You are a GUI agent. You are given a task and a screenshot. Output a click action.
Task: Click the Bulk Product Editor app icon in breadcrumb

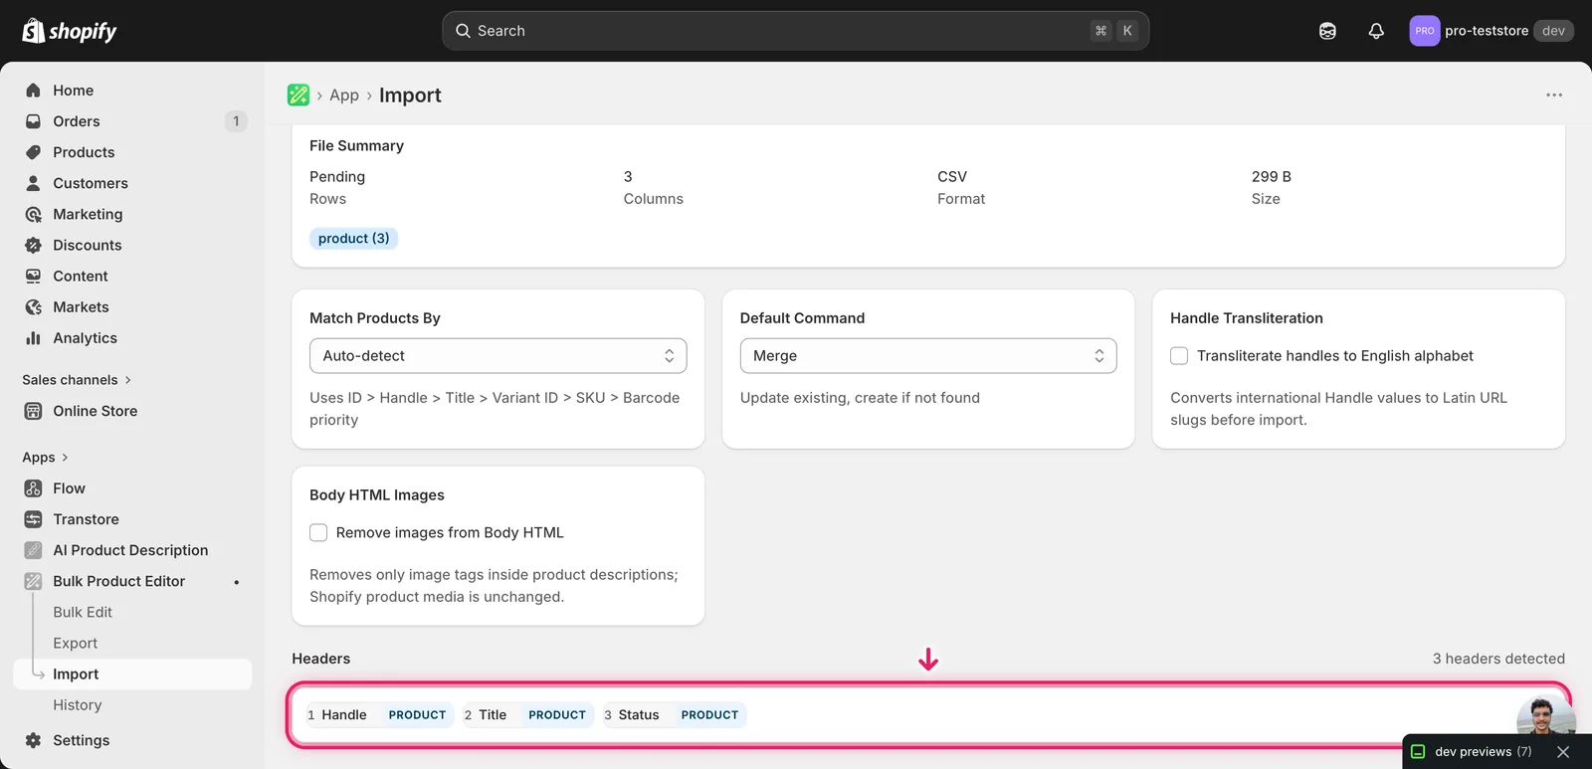coord(298,95)
